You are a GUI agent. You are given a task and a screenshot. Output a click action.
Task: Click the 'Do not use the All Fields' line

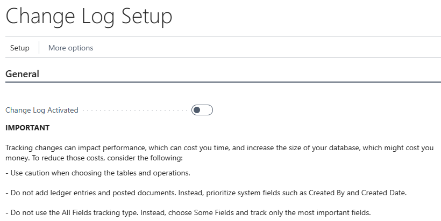188,212
